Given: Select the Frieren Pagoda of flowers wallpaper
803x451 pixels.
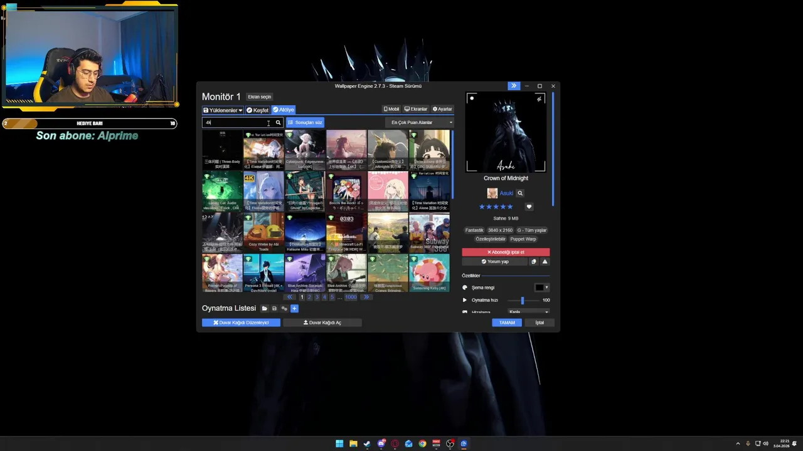Looking at the screenshot, I should coord(222,274).
